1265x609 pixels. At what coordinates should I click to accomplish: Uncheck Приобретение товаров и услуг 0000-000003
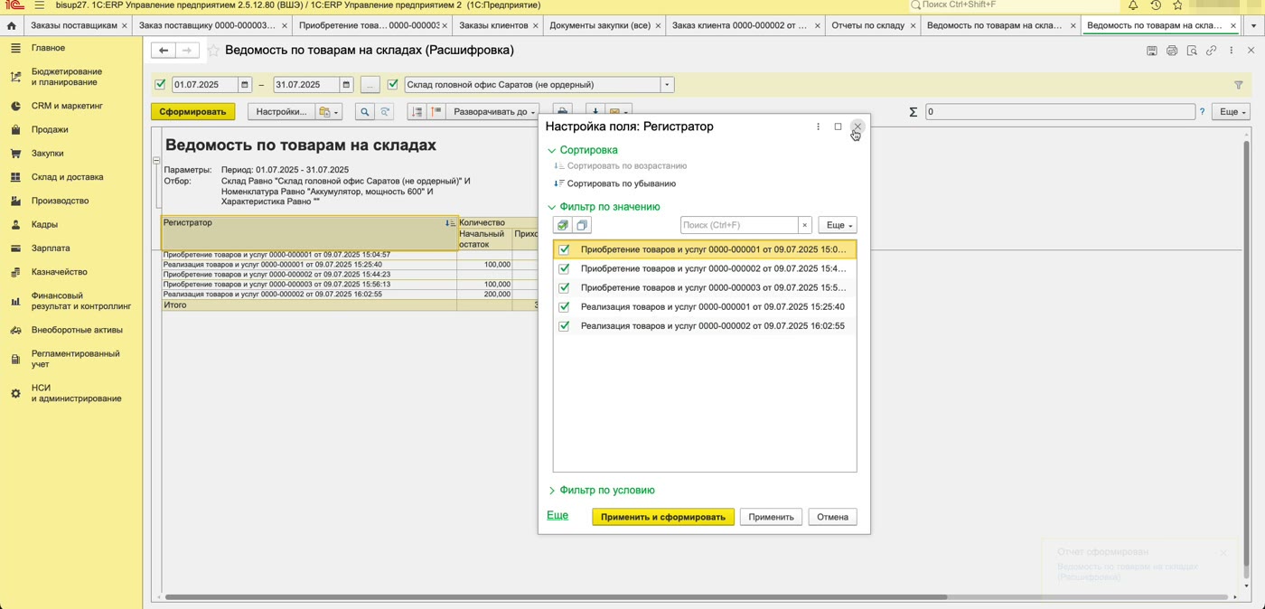[x=565, y=287]
